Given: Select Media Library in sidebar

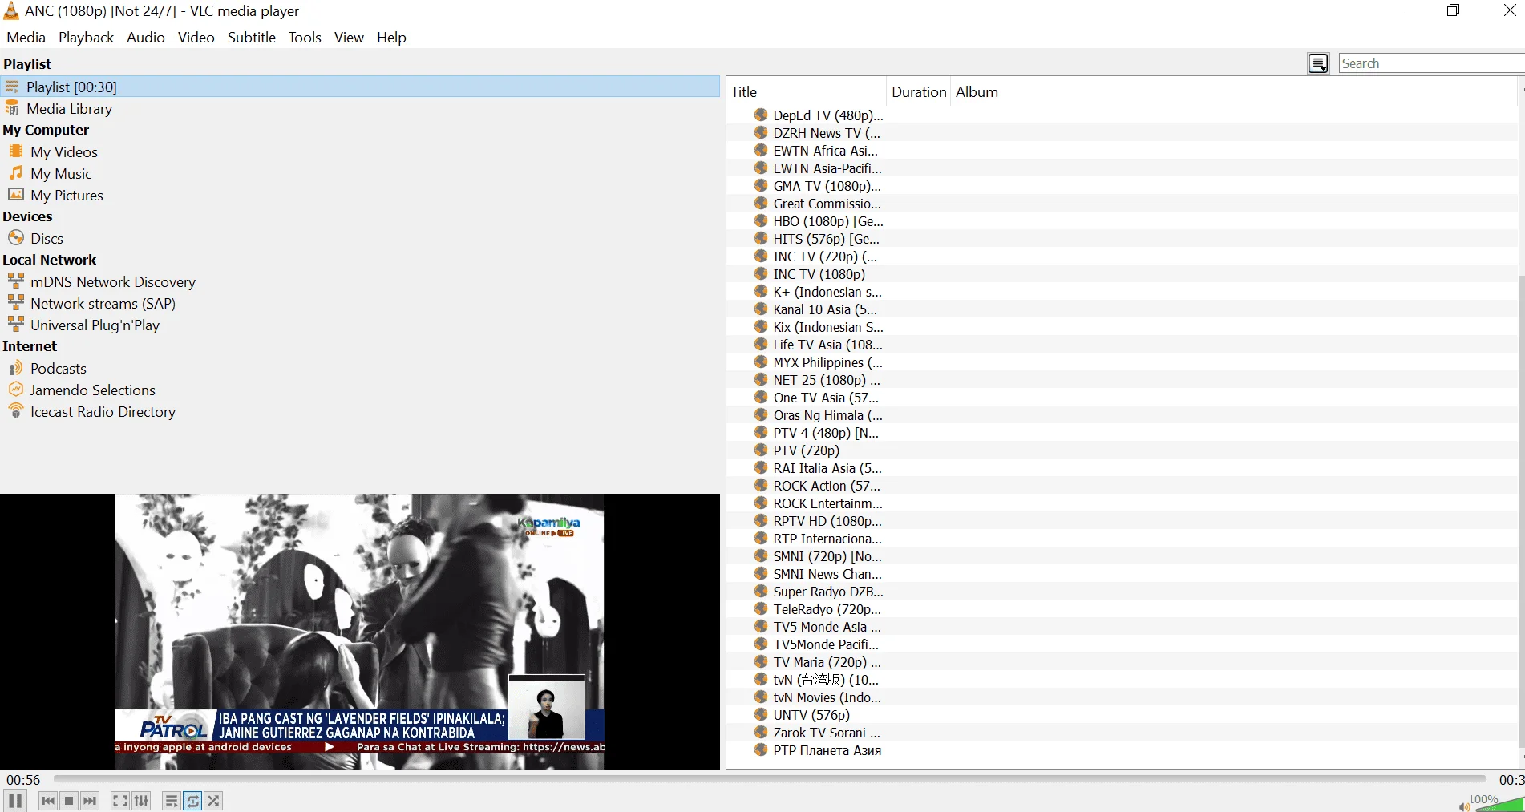Looking at the screenshot, I should (x=69, y=109).
